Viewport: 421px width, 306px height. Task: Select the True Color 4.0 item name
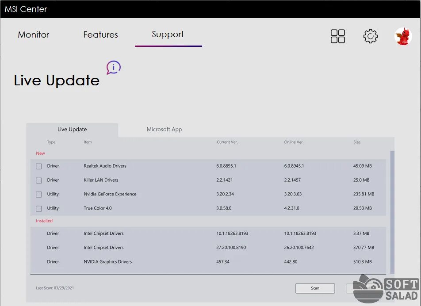(98, 208)
